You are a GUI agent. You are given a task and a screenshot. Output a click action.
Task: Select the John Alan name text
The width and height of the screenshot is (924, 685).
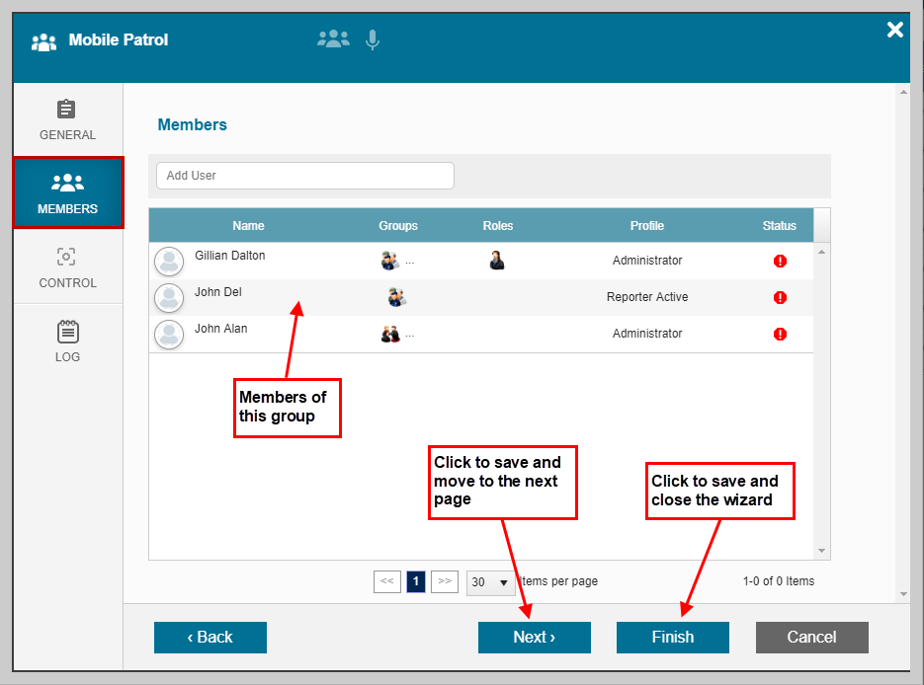point(221,329)
